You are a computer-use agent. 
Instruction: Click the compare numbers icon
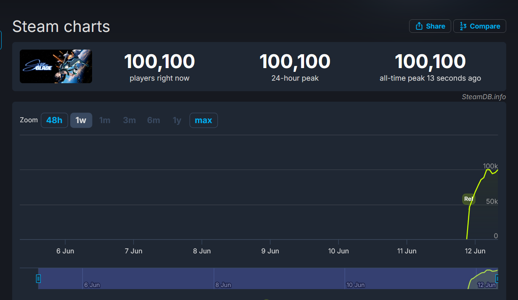tap(463, 26)
